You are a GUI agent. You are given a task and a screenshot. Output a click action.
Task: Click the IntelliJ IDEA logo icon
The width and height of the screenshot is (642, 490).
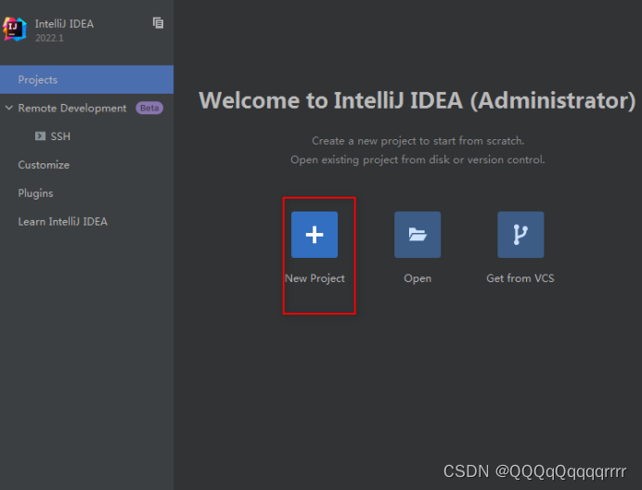coord(15,29)
